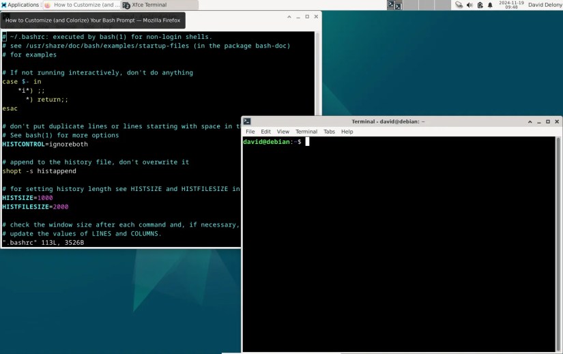Image resolution: width=563 pixels, height=354 pixels.
Task: Click the '# If not running interactively' comment
Action: coord(98,72)
